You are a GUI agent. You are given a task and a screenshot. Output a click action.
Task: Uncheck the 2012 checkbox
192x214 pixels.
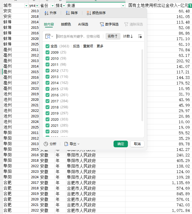pos(48,71)
